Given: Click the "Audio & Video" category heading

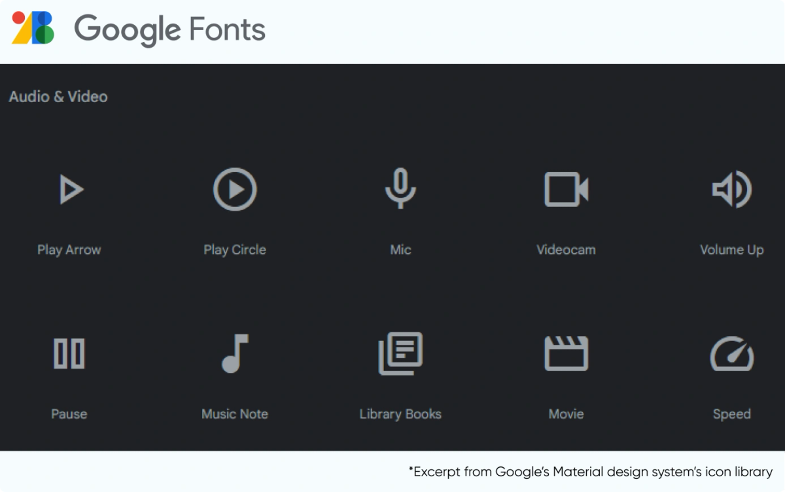Looking at the screenshot, I should click(x=58, y=97).
